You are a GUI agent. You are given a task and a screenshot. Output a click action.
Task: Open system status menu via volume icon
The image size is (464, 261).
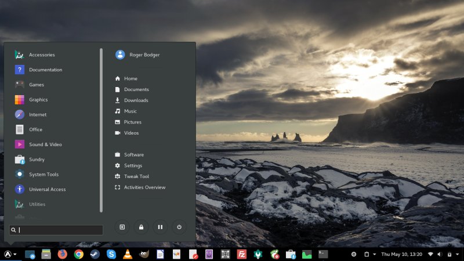[440, 254]
